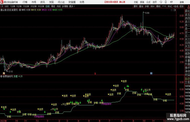The width and height of the screenshot is (190, 122).
Task: Click the 唐山港(日线 前复权) chart title
Action: (9, 10)
